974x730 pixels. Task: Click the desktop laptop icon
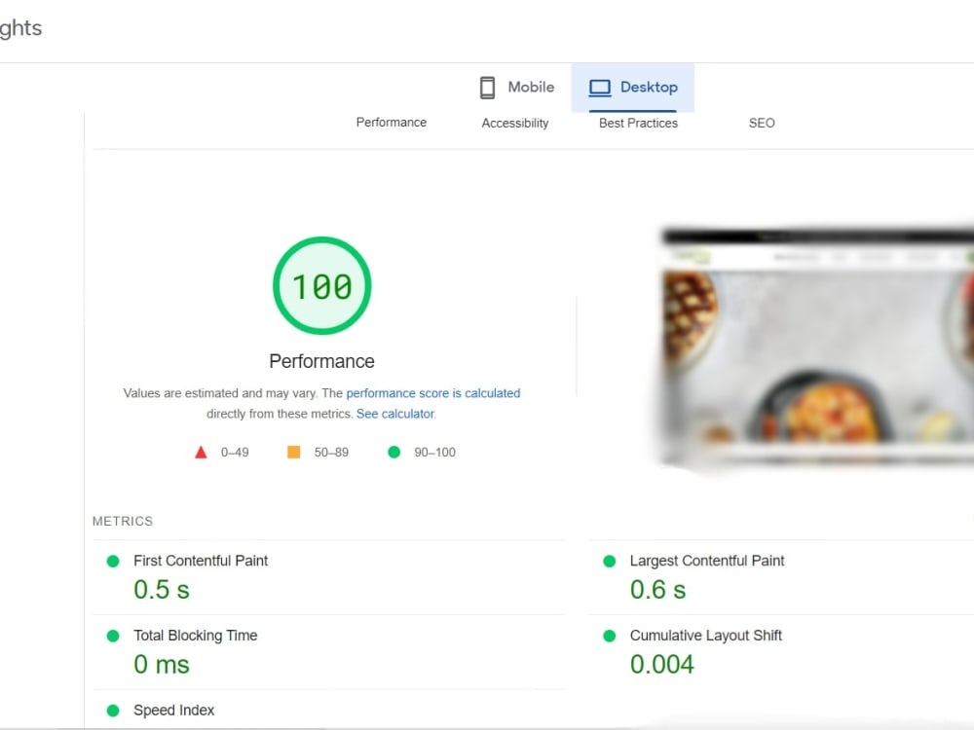click(599, 88)
